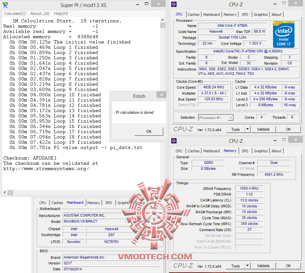Screen dimensions: 305x273
Task: Select Memory tab in Mainboard CPU-Z window
Action: click(94, 203)
